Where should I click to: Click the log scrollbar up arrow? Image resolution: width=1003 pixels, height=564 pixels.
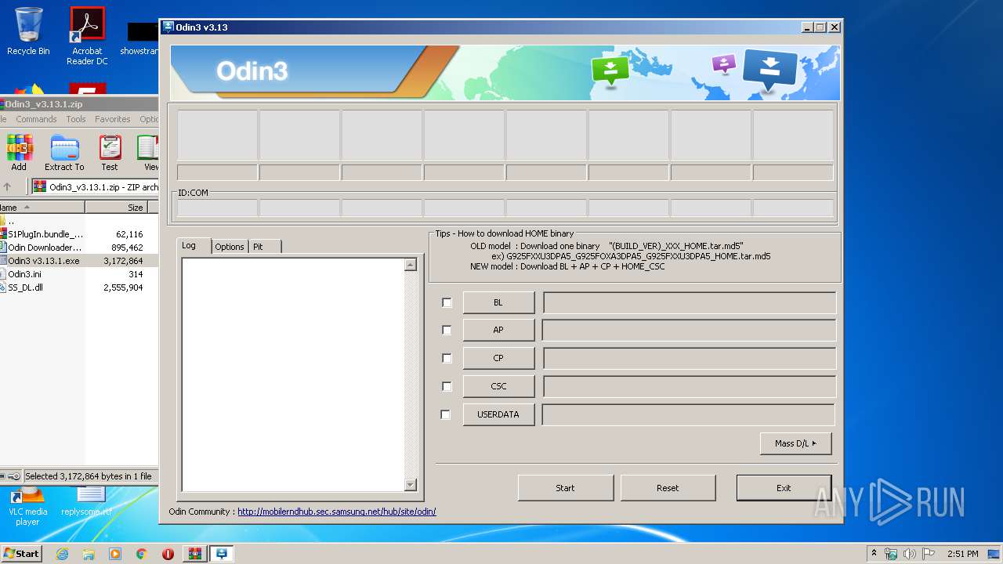pyautogui.click(x=411, y=265)
